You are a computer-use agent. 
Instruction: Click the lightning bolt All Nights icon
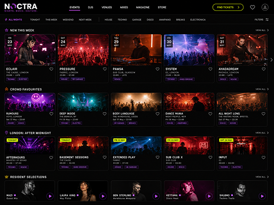pos(6,20)
